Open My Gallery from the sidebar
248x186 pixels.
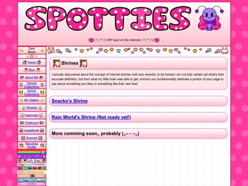(32, 100)
